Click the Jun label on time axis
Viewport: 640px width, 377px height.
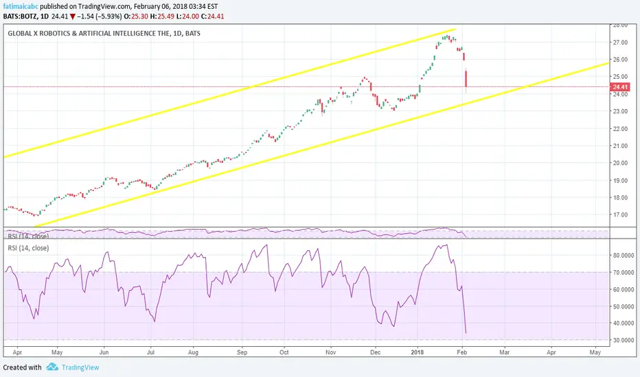coord(104,352)
